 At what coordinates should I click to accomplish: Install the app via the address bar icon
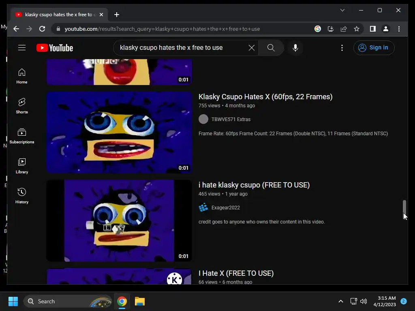click(x=331, y=29)
